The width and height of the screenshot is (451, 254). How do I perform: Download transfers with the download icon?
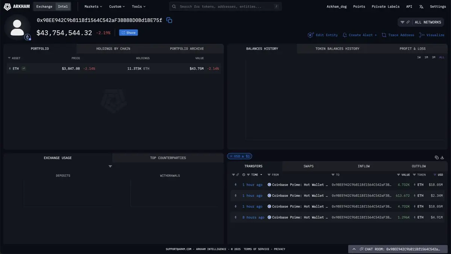pos(442,157)
